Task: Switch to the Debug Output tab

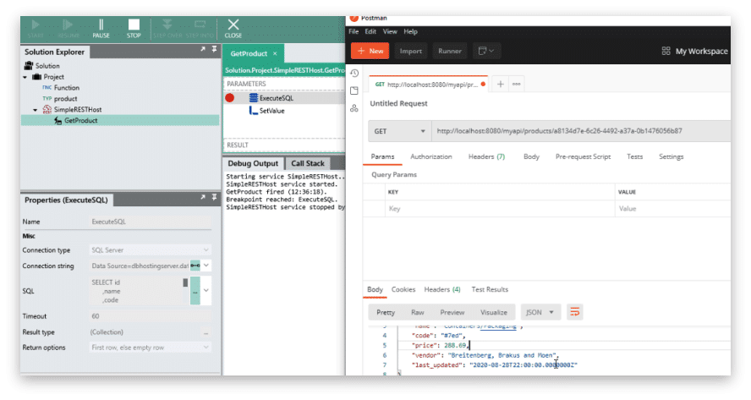Action: coord(253,163)
